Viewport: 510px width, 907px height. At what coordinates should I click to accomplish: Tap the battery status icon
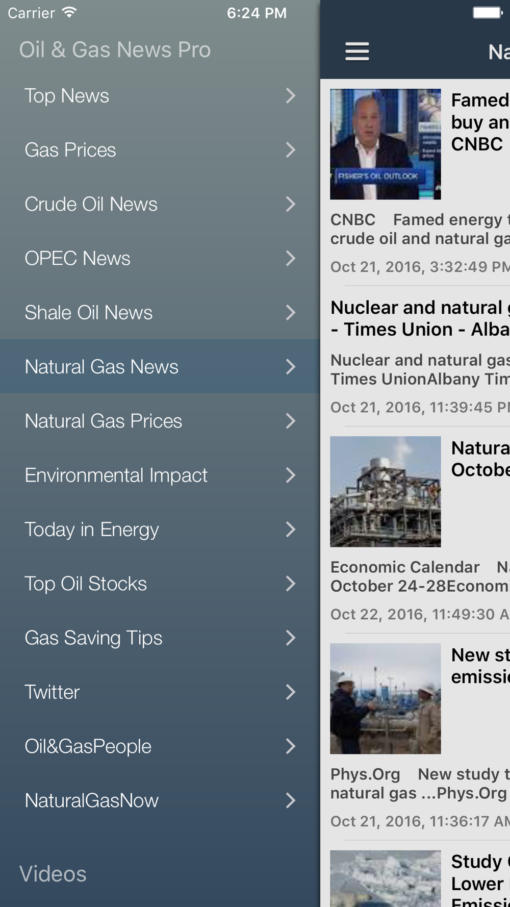tap(487, 12)
